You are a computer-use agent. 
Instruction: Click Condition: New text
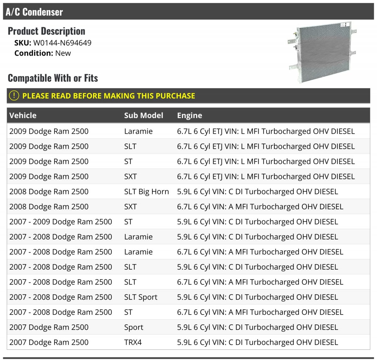[x=42, y=53]
